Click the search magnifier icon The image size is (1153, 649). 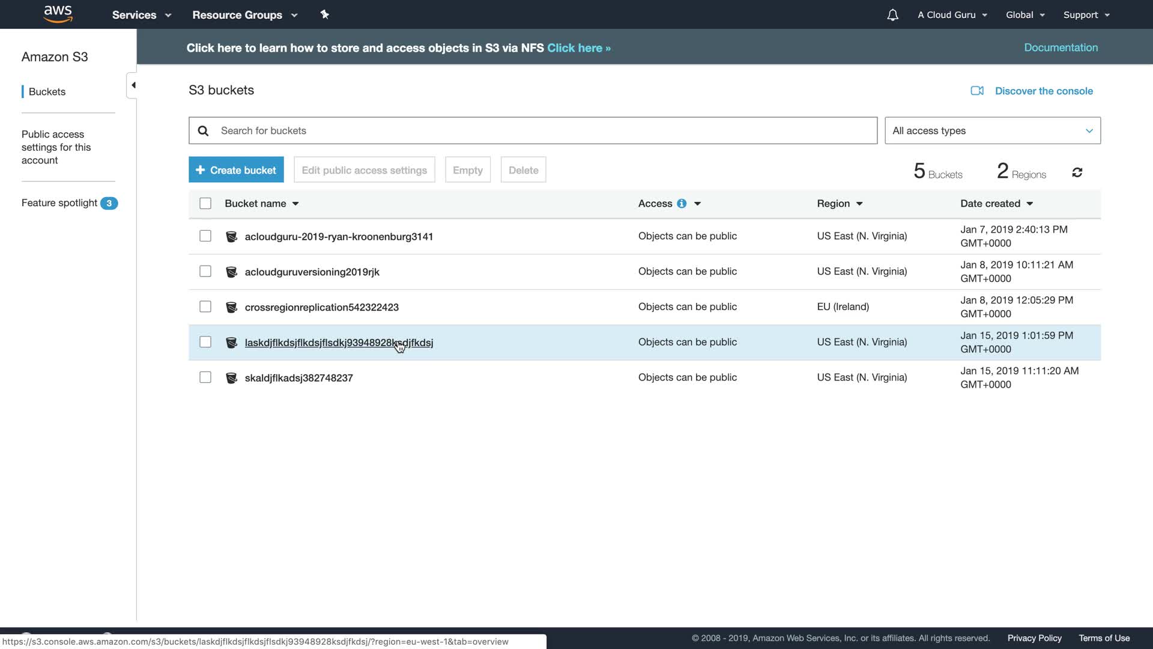coord(204,131)
